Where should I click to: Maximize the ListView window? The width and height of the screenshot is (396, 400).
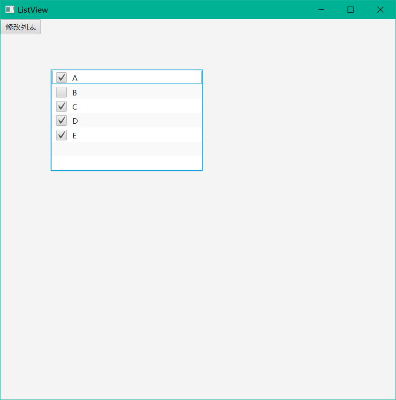coord(351,10)
